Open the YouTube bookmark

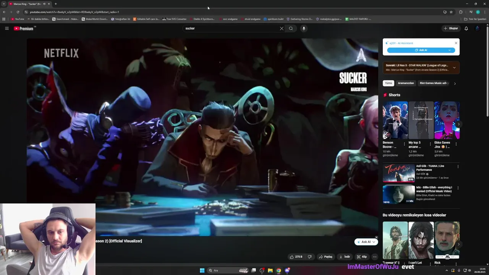18,19
